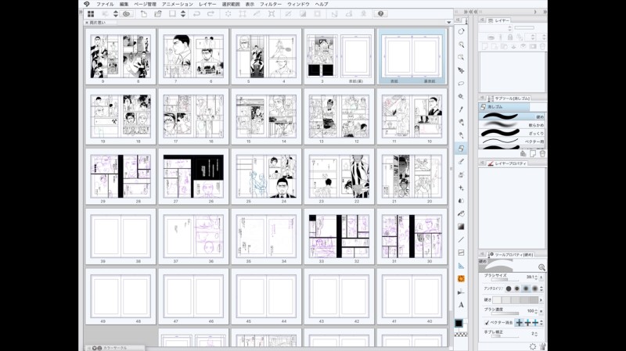Screen dimensions: 626x351
Task: Adjust the ブラシ濃度 slider
Action: 505,313
